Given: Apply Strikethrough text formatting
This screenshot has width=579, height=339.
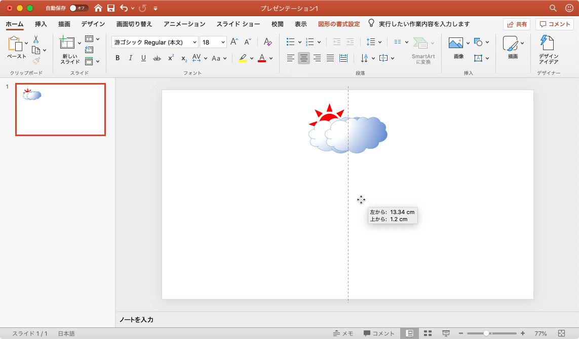Looking at the screenshot, I should (x=157, y=58).
